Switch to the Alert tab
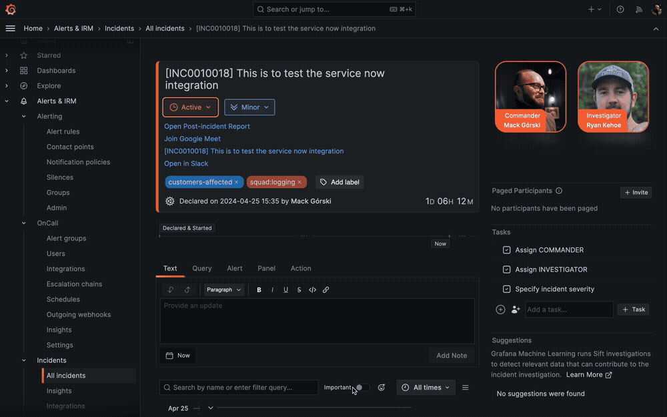The width and height of the screenshot is (667, 417). (234, 268)
